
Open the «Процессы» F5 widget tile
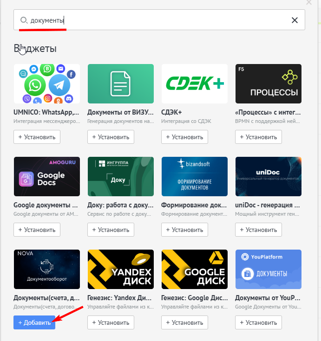(x=268, y=84)
